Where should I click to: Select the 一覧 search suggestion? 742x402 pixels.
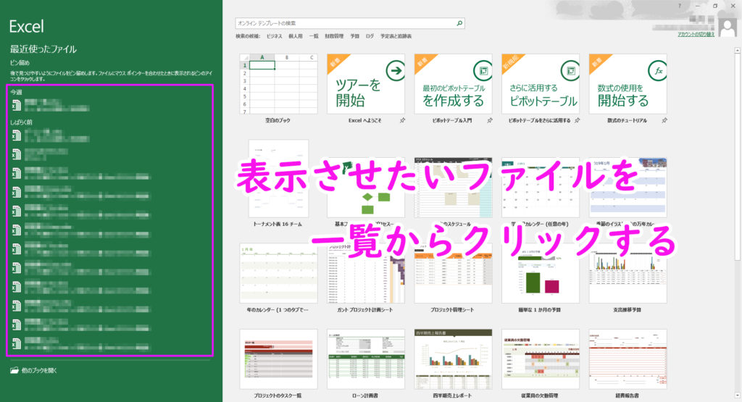point(314,36)
